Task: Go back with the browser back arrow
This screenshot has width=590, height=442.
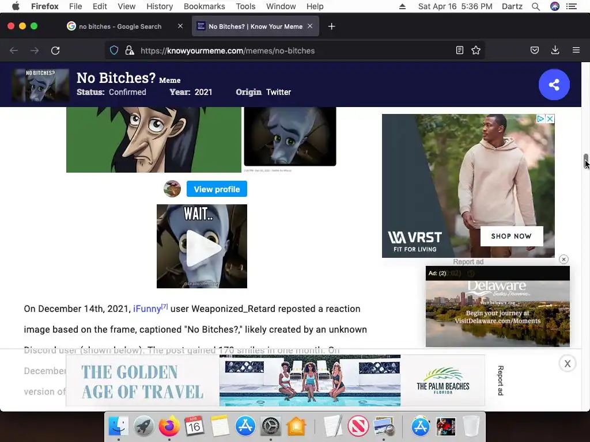Action: (x=14, y=51)
